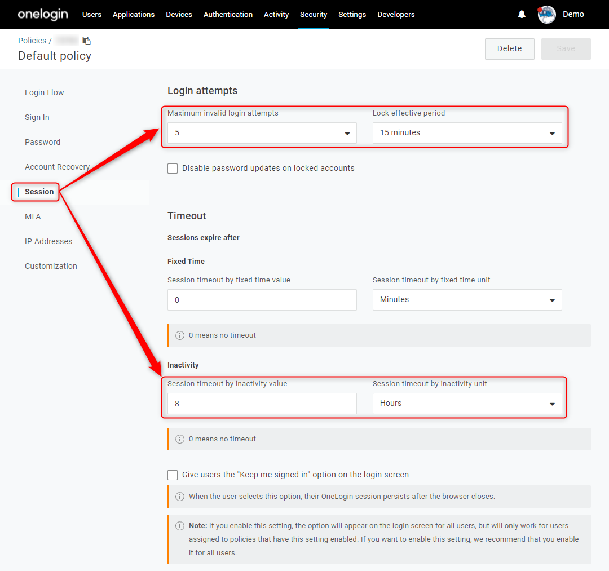
Task: Click the Sessions expire after label
Action: pyautogui.click(x=204, y=238)
